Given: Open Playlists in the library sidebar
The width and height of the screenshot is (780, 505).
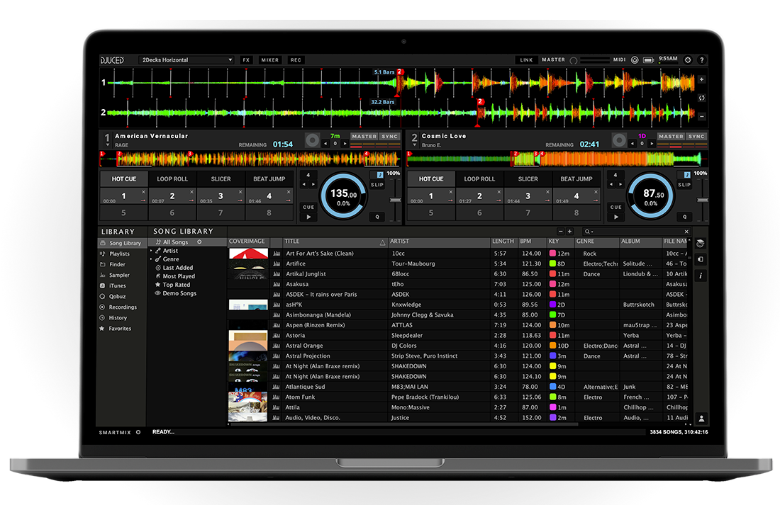Looking at the screenshot, I should coord(119,254).
